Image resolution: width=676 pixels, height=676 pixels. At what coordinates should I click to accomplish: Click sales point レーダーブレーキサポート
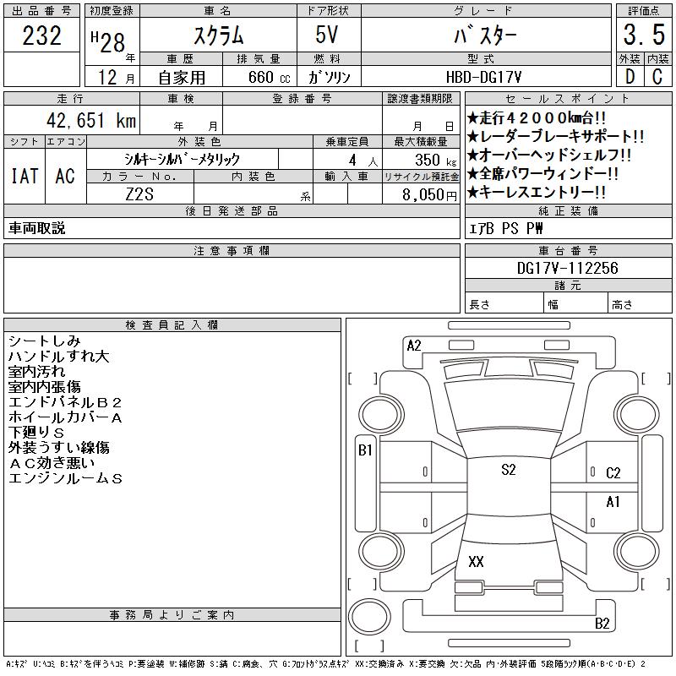(555, 137)
